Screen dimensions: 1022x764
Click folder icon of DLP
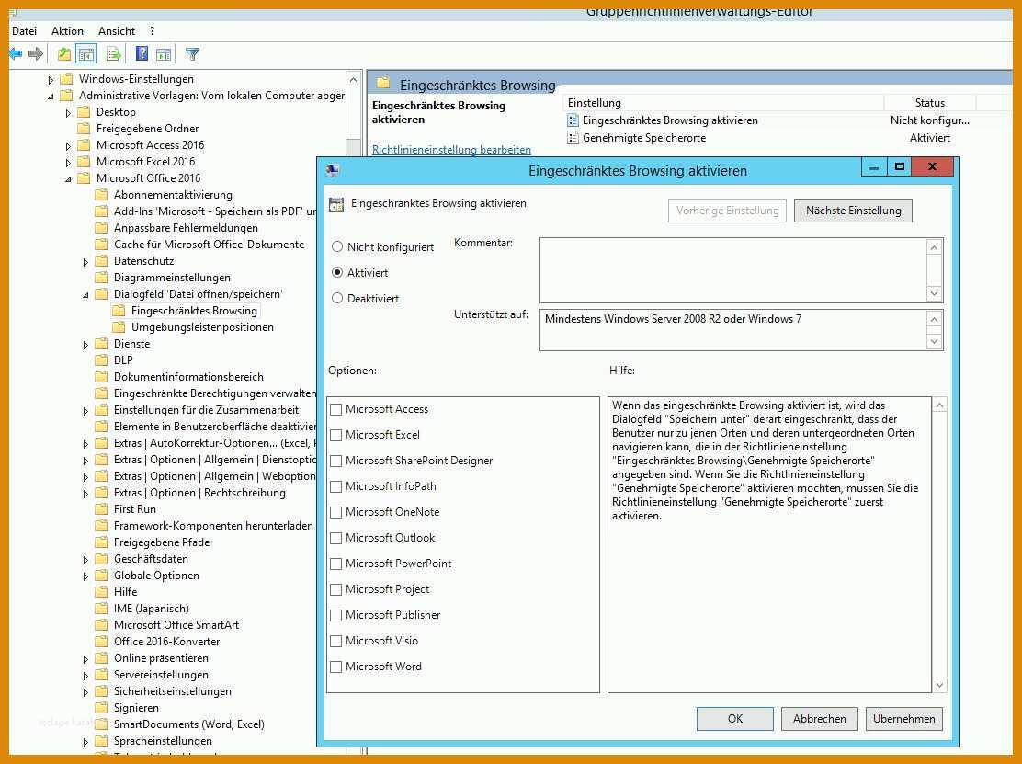101,359
